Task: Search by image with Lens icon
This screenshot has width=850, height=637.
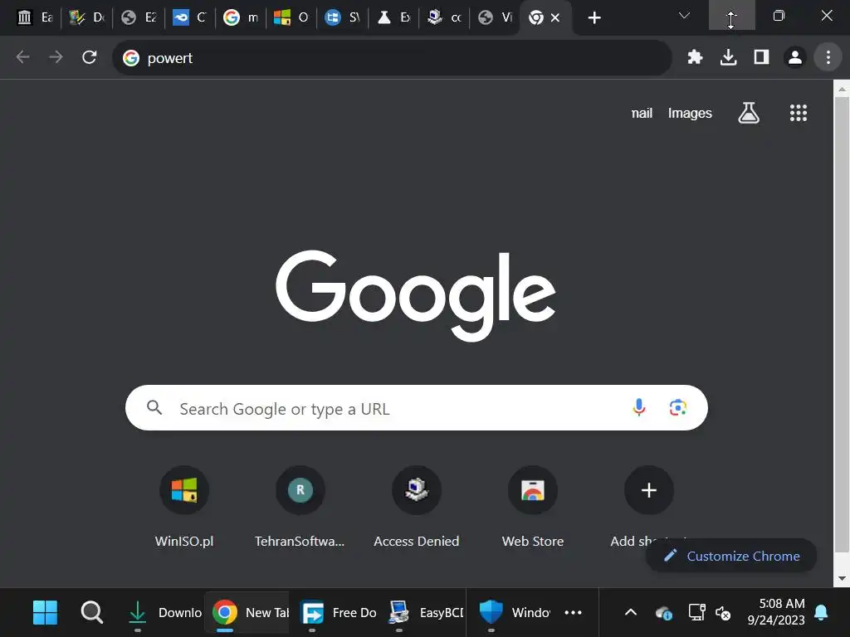Action: pyautogui.click(x=677, y=407)
